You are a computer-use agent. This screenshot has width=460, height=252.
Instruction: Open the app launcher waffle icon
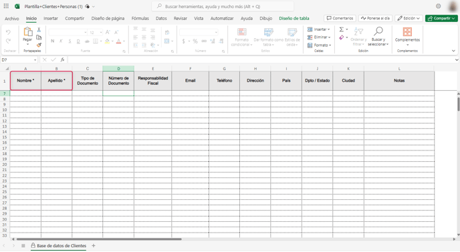point(6,6)
